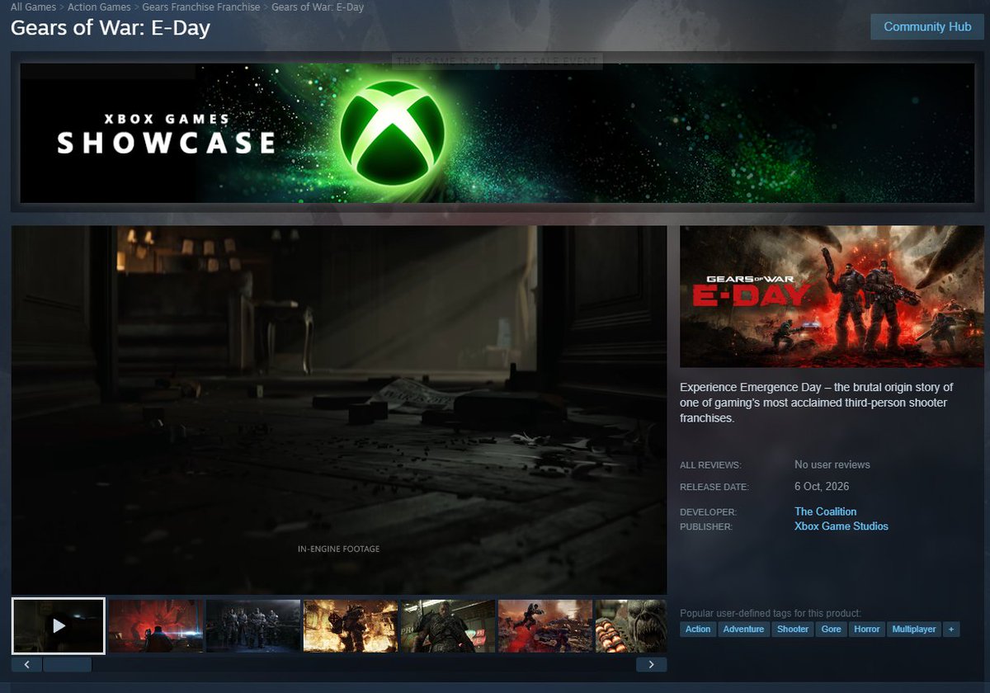
Task: Click the right arrow of thumbnail strip
Action: pyautogui.click(x=651, y=664)
